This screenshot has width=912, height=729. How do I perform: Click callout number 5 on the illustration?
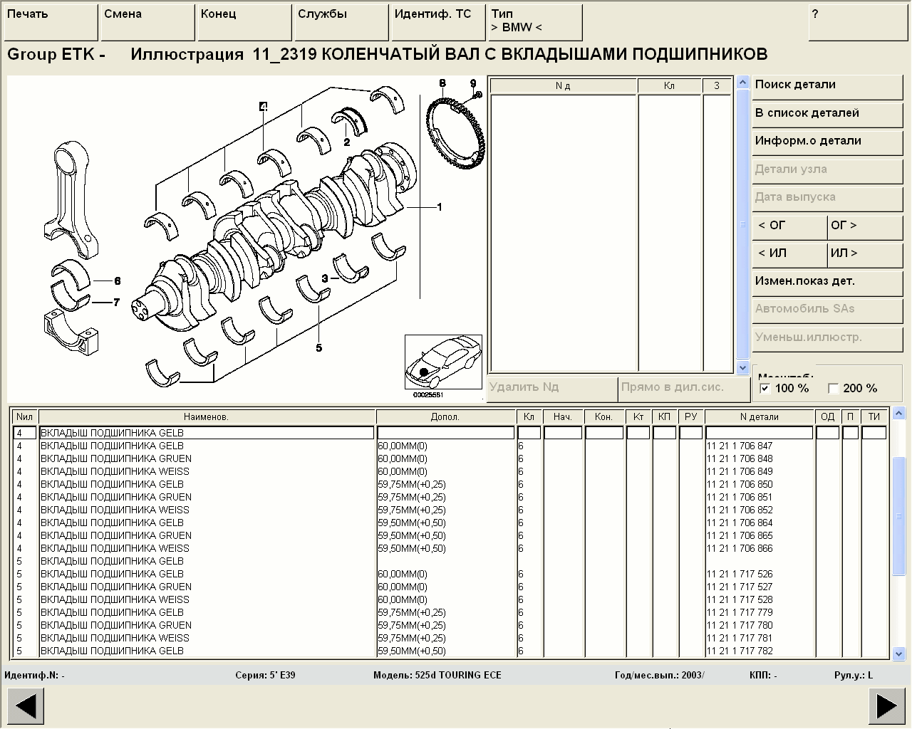click(318, 347)
